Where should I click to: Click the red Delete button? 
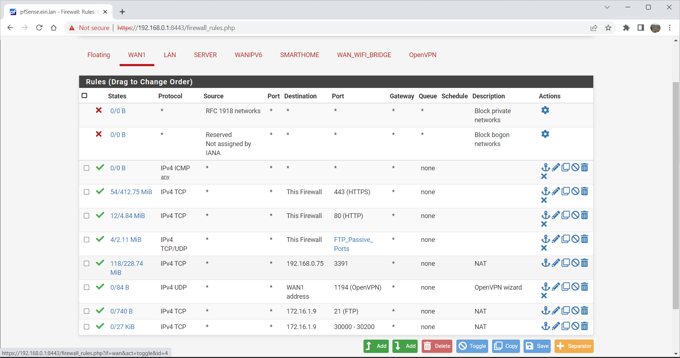[437, 346]
